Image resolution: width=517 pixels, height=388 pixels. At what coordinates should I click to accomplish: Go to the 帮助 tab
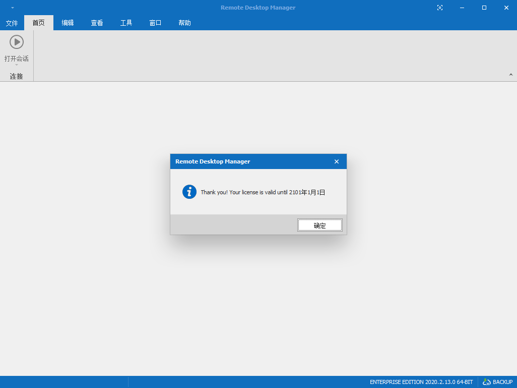184,23
